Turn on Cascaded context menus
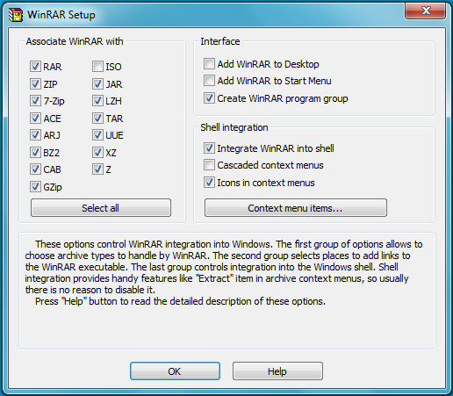This screenshot has width=453, height=396. 209,165
